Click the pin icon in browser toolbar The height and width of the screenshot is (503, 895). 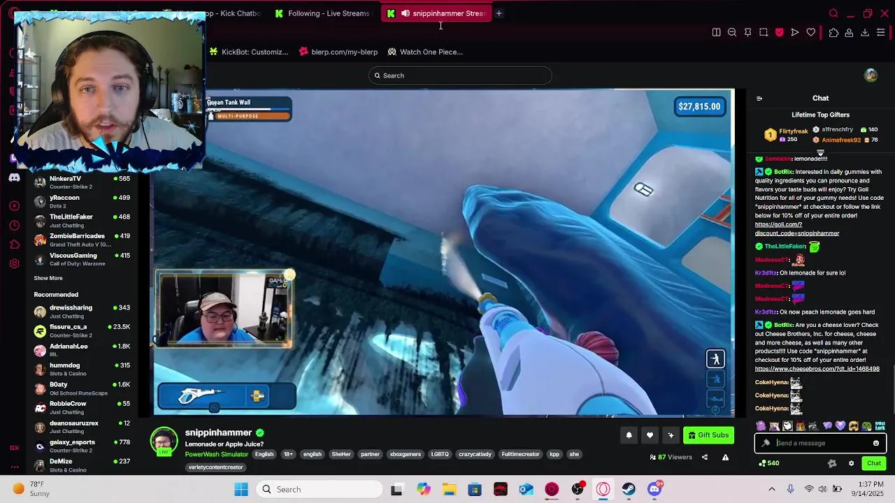click(x=747, y=32)
